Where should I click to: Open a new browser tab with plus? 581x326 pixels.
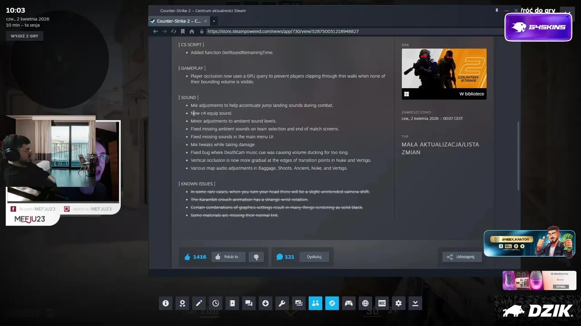(x=214, y=21)
